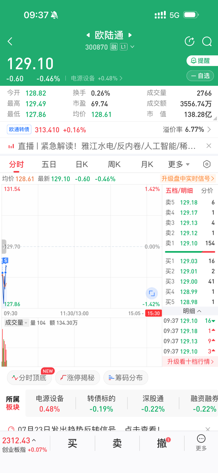
Task: Close the live broadcast banner
Action: pyautogui.click(x=209, y=146)
